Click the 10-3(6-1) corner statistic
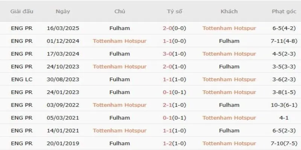 [284, 105]
